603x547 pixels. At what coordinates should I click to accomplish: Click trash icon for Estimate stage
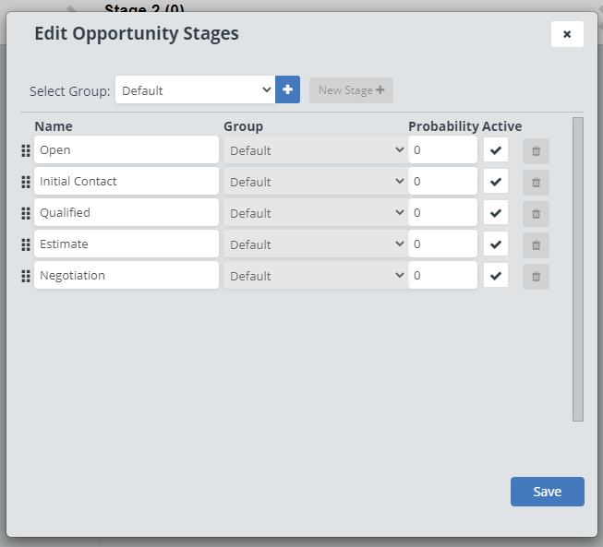point(536,245)
